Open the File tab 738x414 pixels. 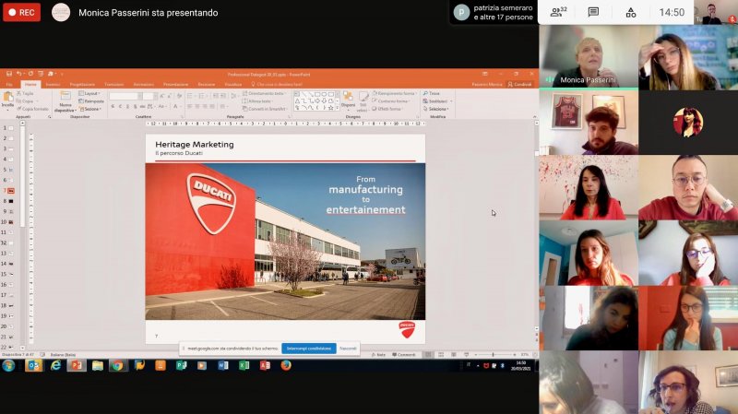coord(9,84)
